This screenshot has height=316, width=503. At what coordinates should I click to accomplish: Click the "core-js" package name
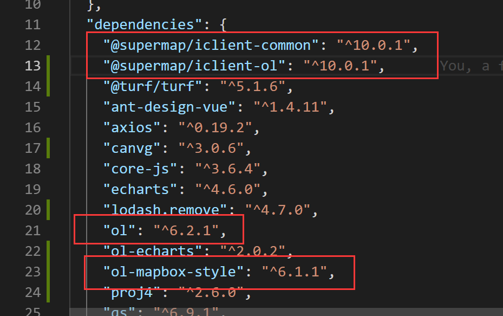click(140, 169)
